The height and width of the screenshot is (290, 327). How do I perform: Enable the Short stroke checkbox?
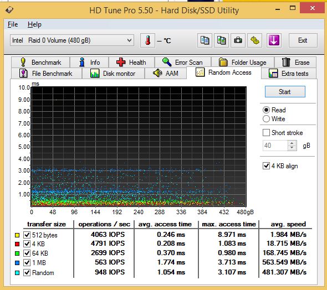[x=266, y=133]
